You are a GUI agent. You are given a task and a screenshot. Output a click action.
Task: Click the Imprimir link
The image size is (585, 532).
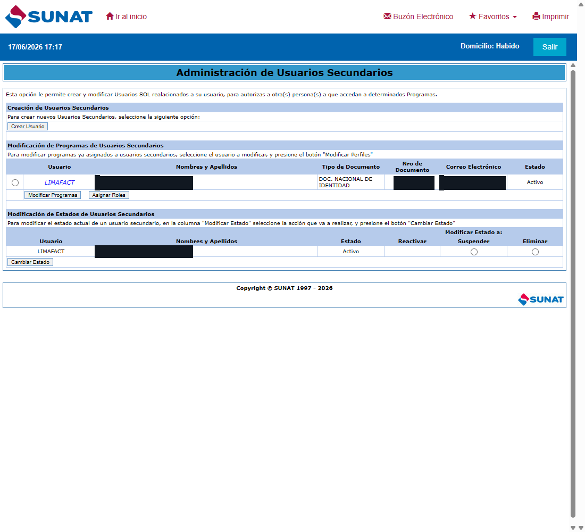pos(555,16)
